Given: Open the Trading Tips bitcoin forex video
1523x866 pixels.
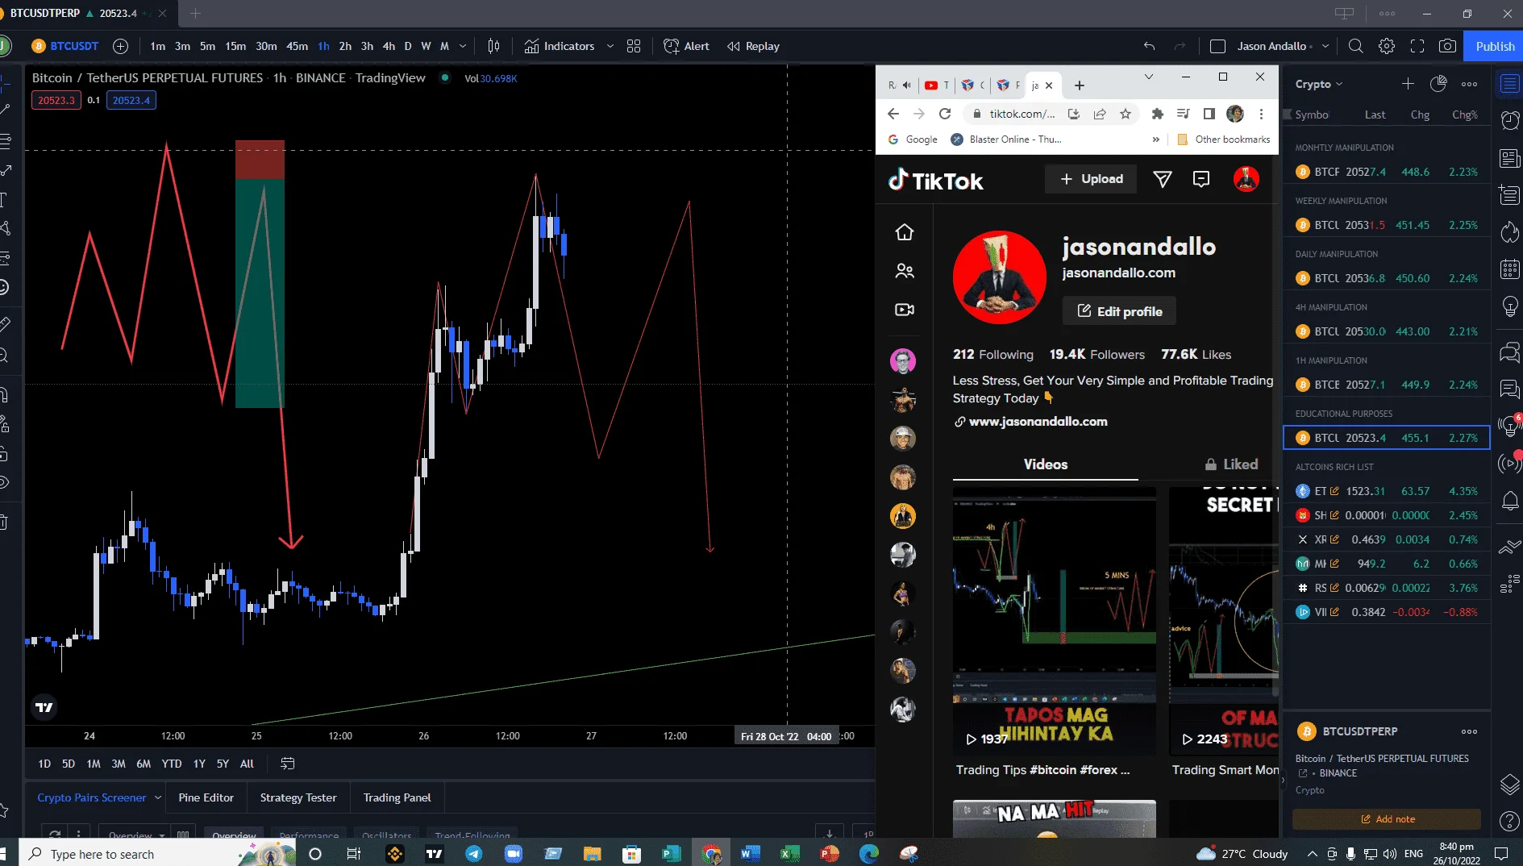Looking at the screenshot, I should point(1054,621).
